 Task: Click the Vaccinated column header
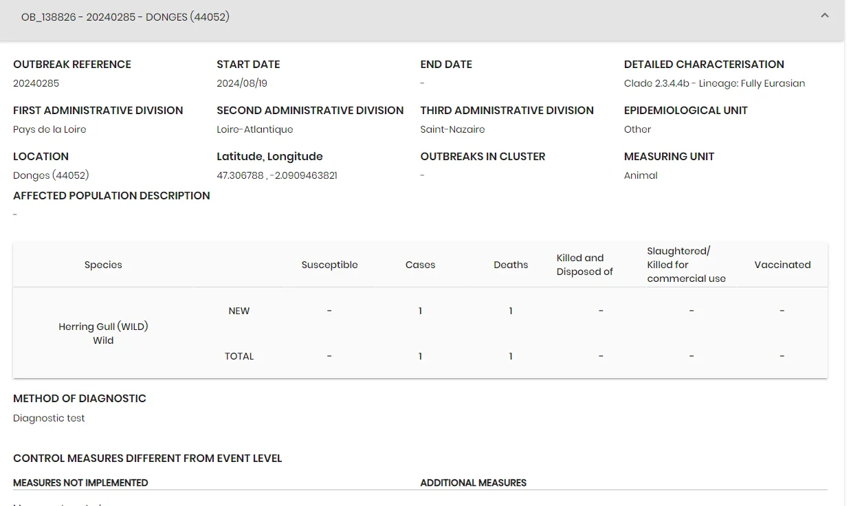pos(782,265)
